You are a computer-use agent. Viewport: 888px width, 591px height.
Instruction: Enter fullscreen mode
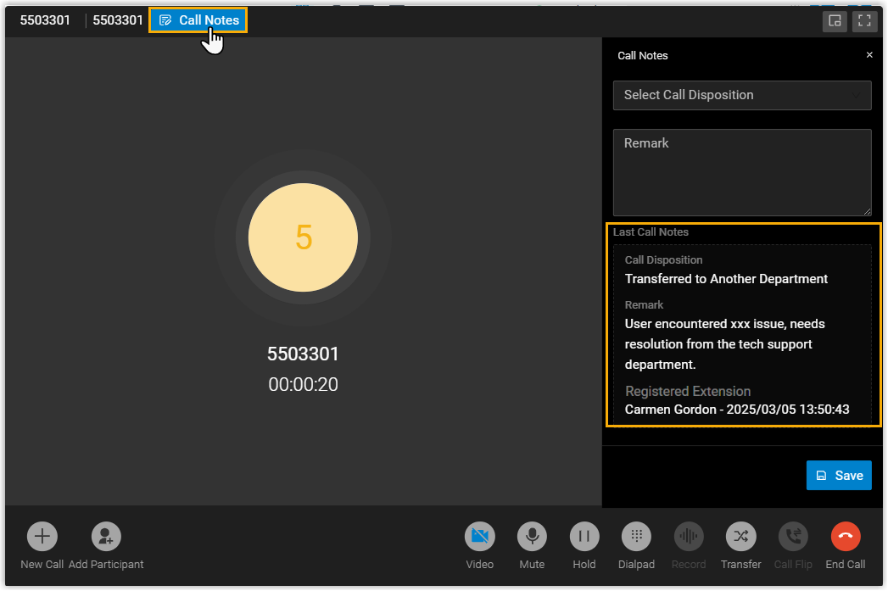pyautogui.click(x=864, y=21)
